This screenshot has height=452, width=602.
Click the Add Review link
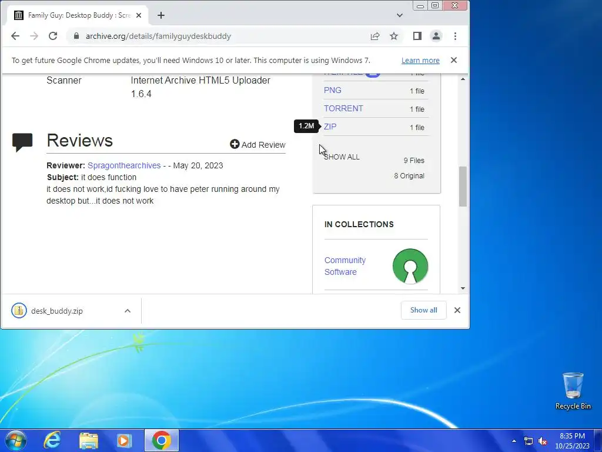pos(257,145)
